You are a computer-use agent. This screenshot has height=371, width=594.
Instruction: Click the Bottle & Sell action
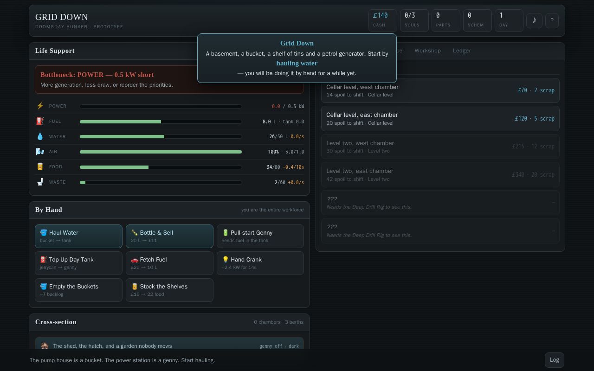click(169, 237)
